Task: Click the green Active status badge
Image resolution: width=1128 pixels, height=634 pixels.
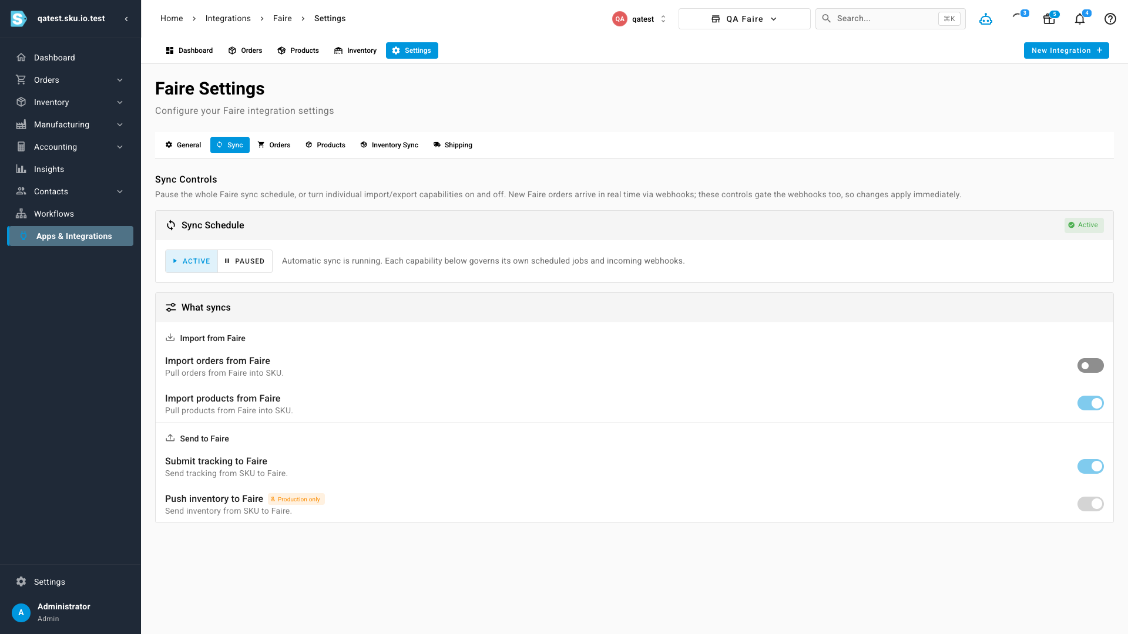Action: pos(1084,225)
